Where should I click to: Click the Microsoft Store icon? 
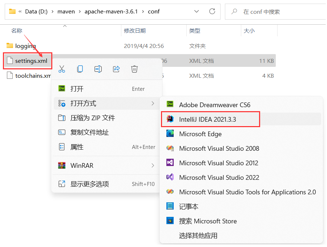pyautogui.click(x=170, y=220)
